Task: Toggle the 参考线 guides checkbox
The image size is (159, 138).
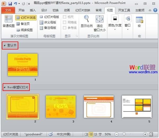Action: (64, 28)
